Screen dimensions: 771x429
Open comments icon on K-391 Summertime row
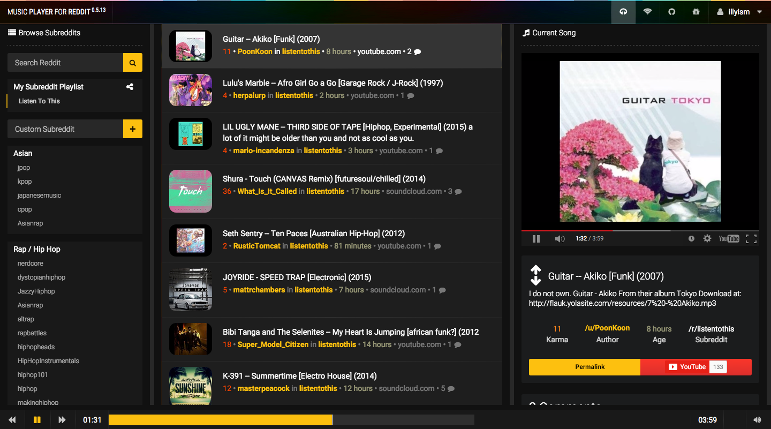click(451, 388)
